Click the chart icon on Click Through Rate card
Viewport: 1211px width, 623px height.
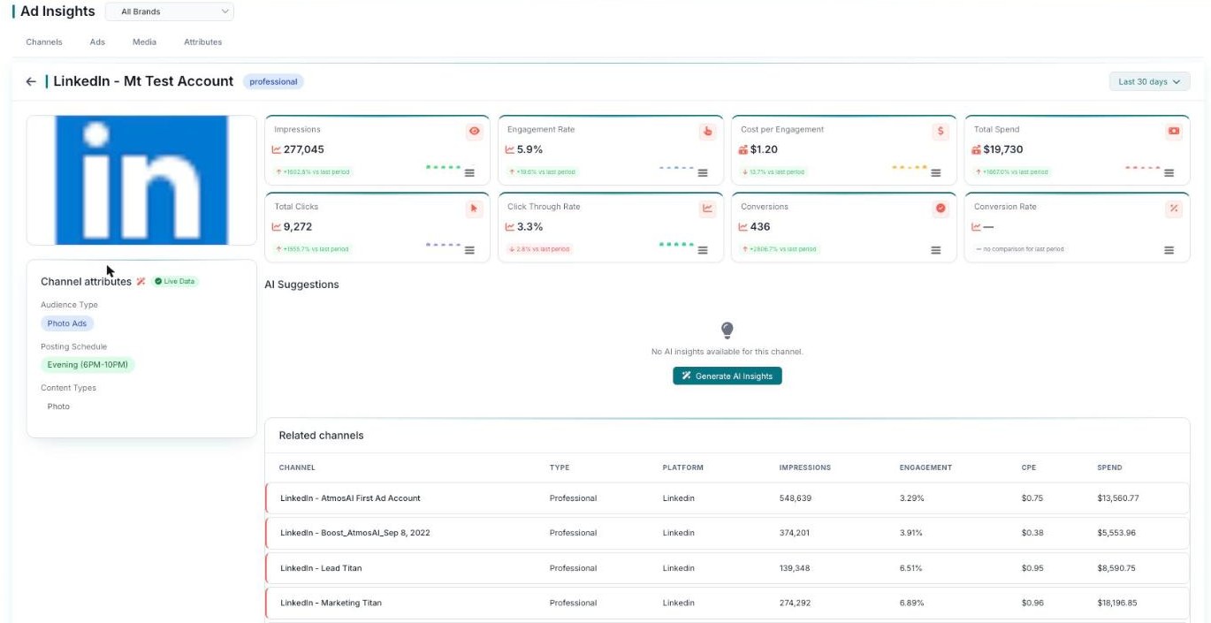pyautogui.click(x=707, y=209)
